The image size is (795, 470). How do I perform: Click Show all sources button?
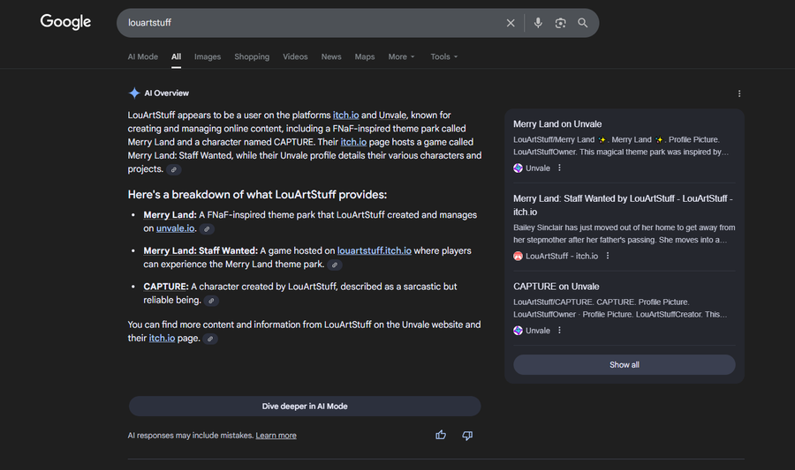pos(625,365)
